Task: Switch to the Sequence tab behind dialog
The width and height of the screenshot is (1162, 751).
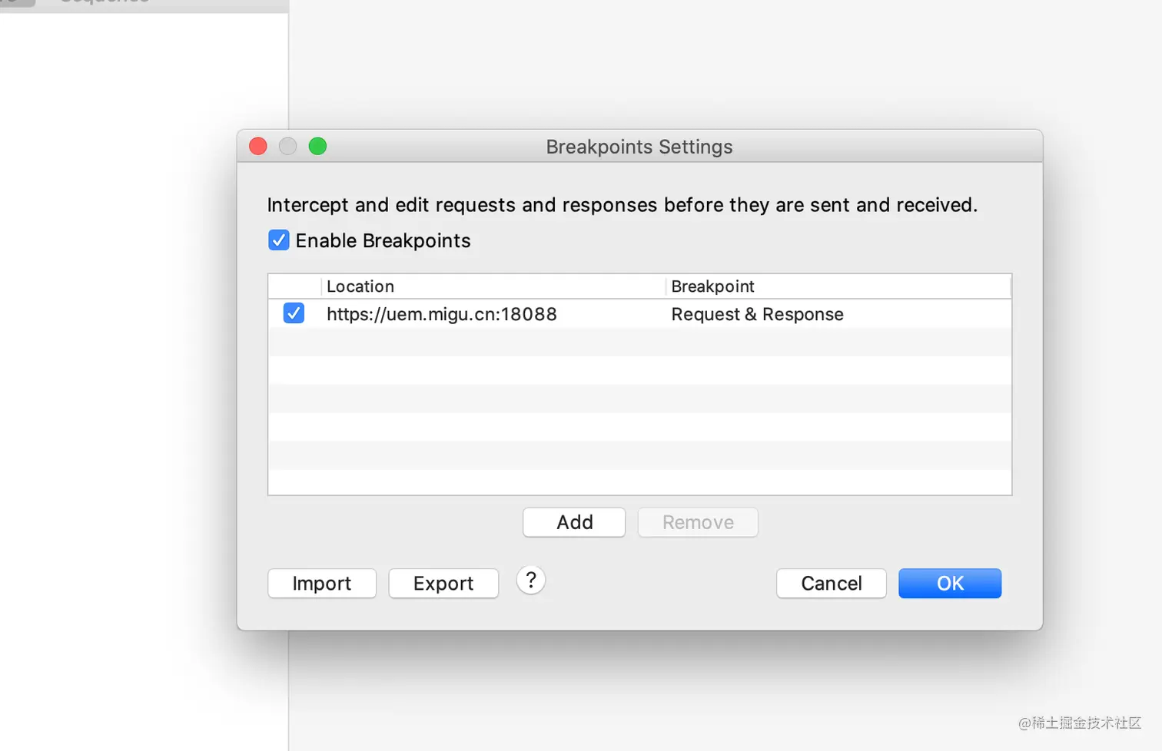Action: [105, 2]
